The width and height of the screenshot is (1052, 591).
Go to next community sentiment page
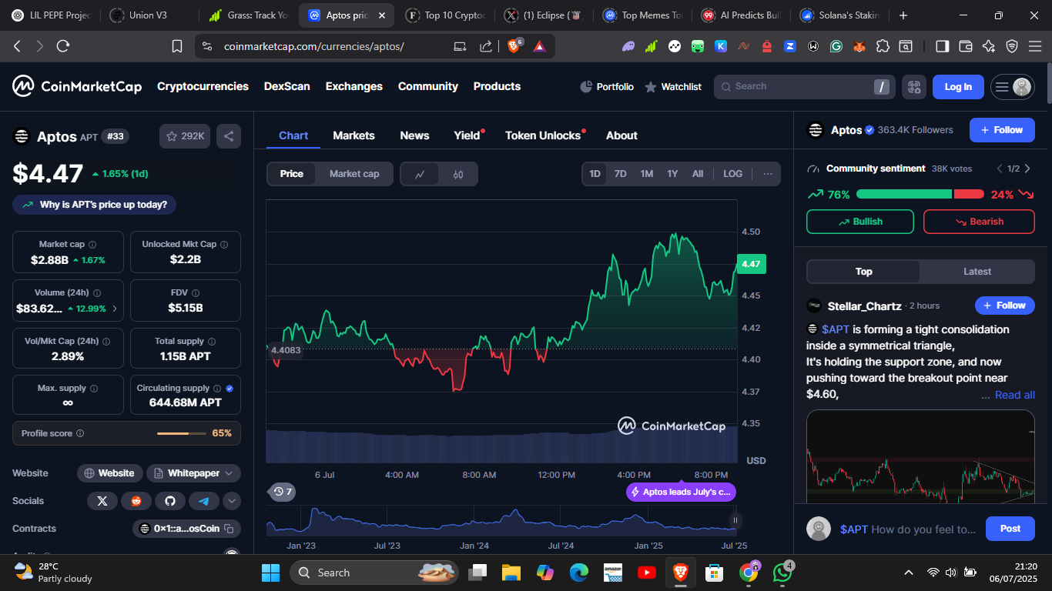[x=1027, y=169]
